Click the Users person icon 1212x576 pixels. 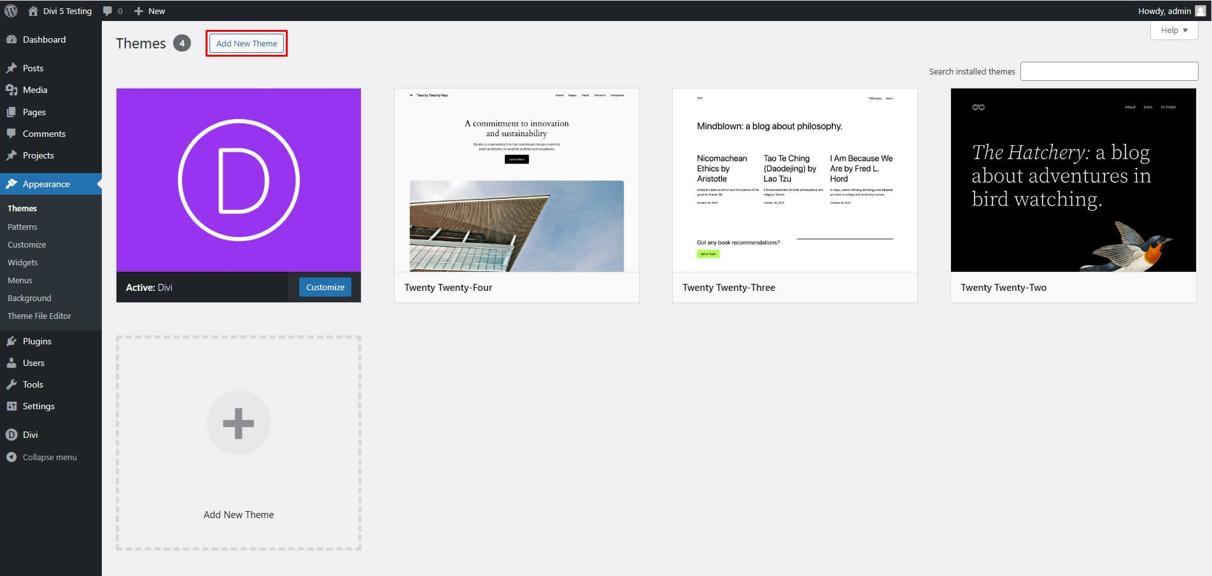tap(11, 363)
